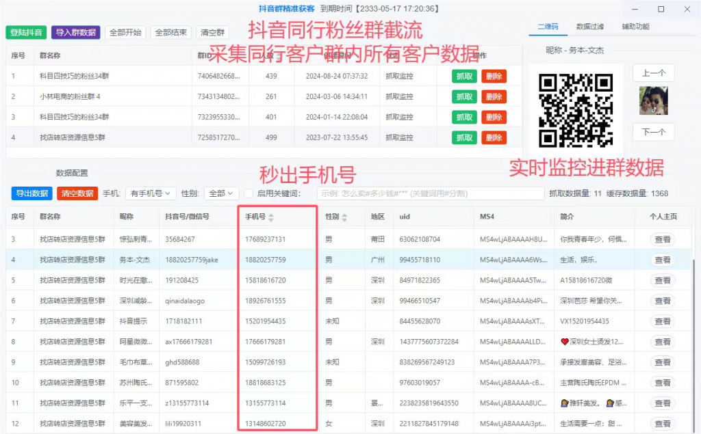
Task: Click 查看 for user 务本-文杰
Action: pyautogui.click(x=662, y=260)
